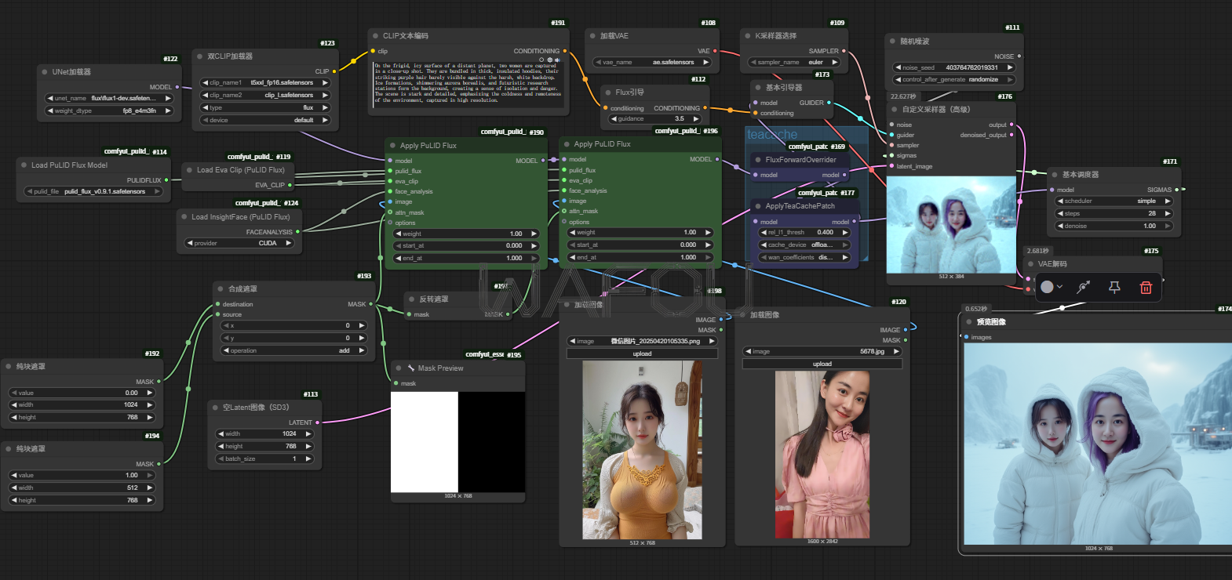1232x580 pixels.
Task: Click right arrow of y in 合成遮罩
Action: (361, 338)
